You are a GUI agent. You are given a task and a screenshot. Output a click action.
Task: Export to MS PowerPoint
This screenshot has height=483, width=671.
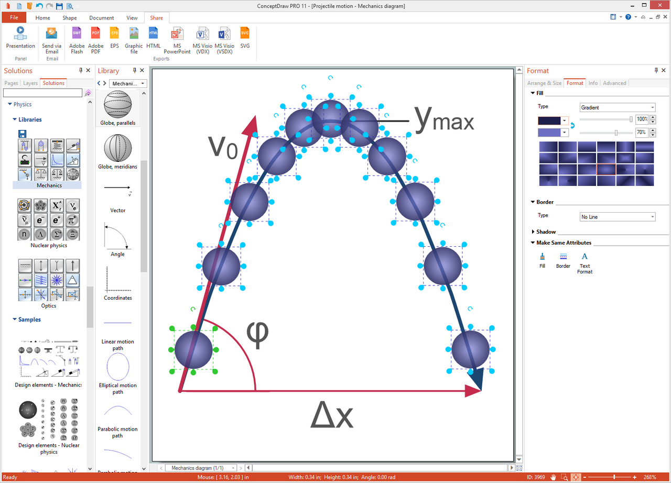point(177,40)
